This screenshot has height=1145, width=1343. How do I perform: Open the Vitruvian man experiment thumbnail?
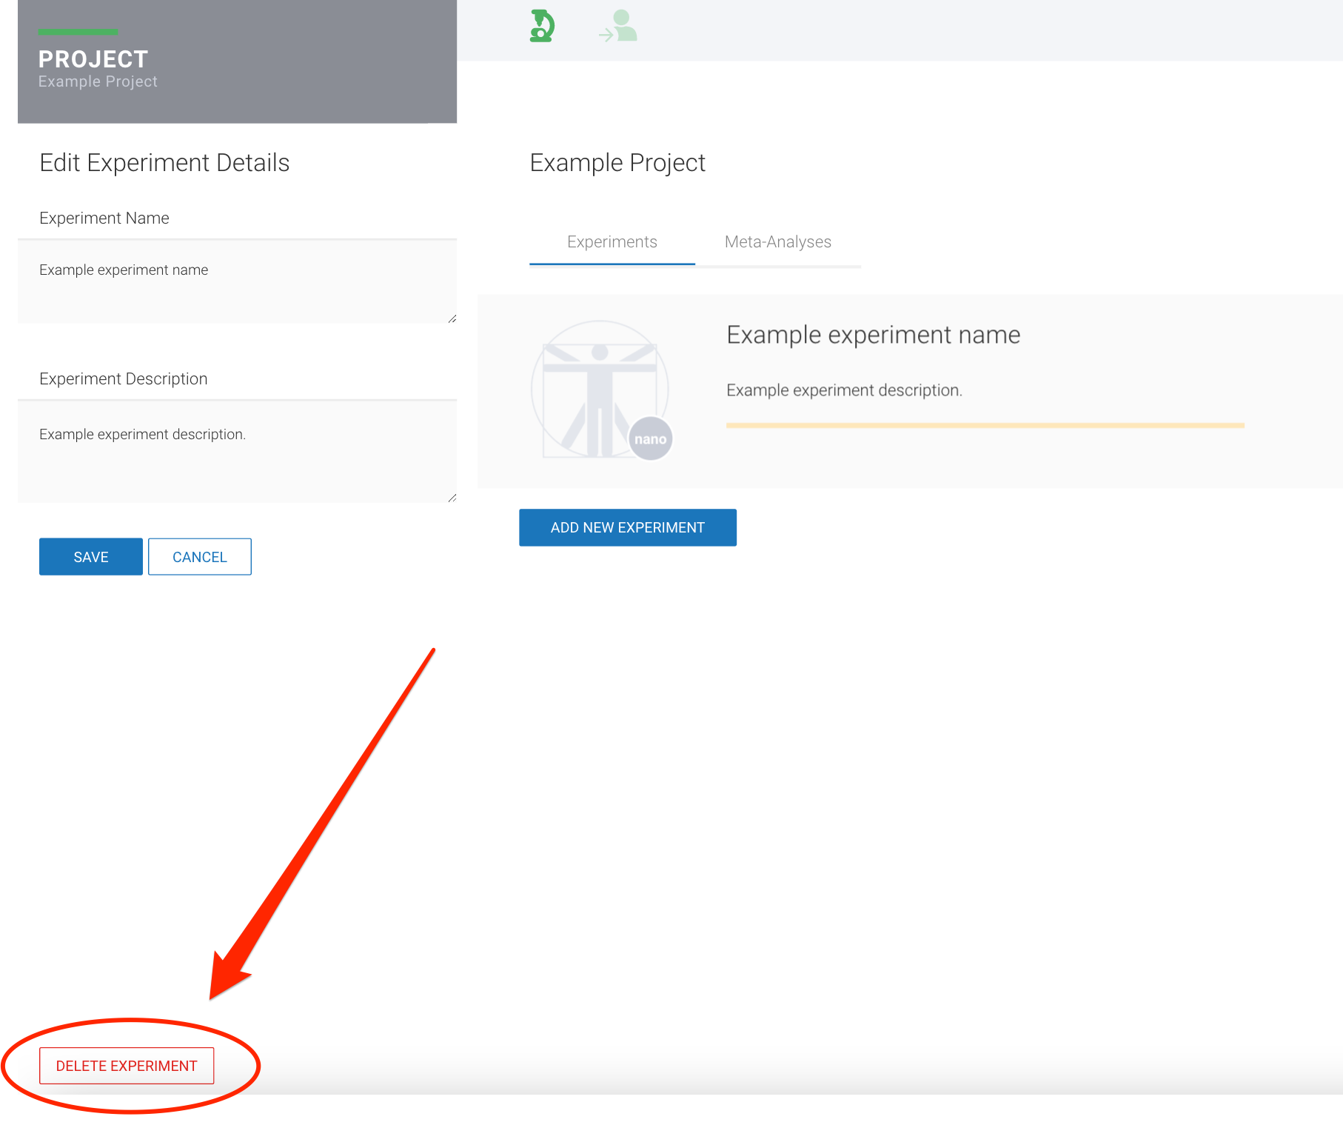pyautogui.click(x=600, y=390)
